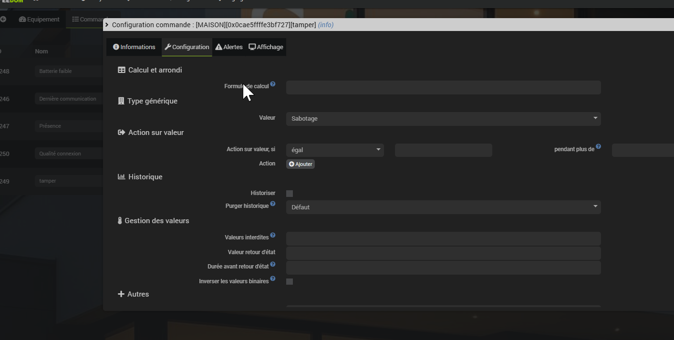Viewport: 674px width, 340px height.
Task: Click help icon next to Inverser les valeurs binaires
Action: click(x=273, y=279)
